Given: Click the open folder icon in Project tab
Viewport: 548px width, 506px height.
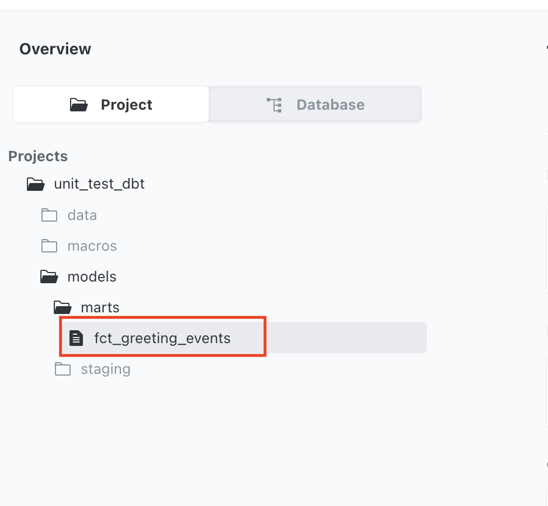Looking at the screenshot, I should (79, 105).
